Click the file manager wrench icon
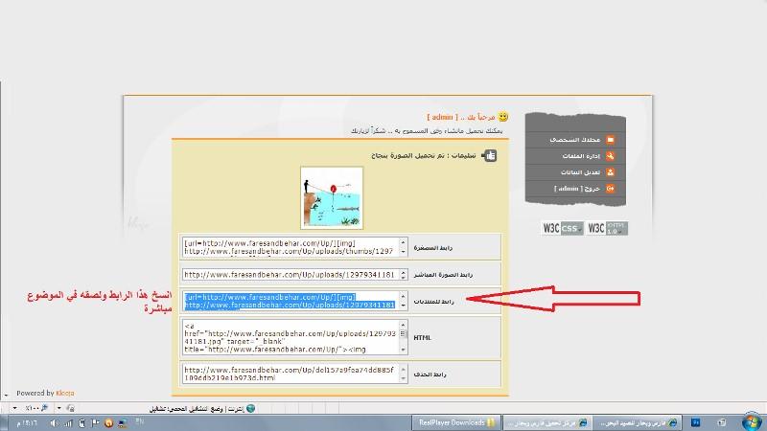This screenshot has width=767, height=431. pos(611,156)
